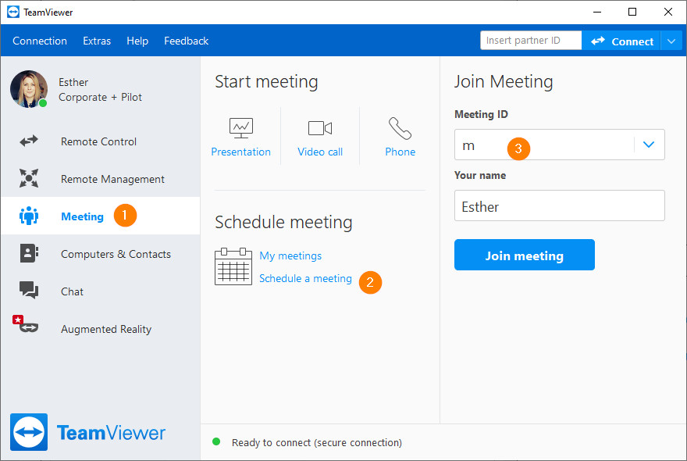The height and width of the screenshot is (461, 687).
Task: Click the Ready to connect status text
Action: [317, 442]
